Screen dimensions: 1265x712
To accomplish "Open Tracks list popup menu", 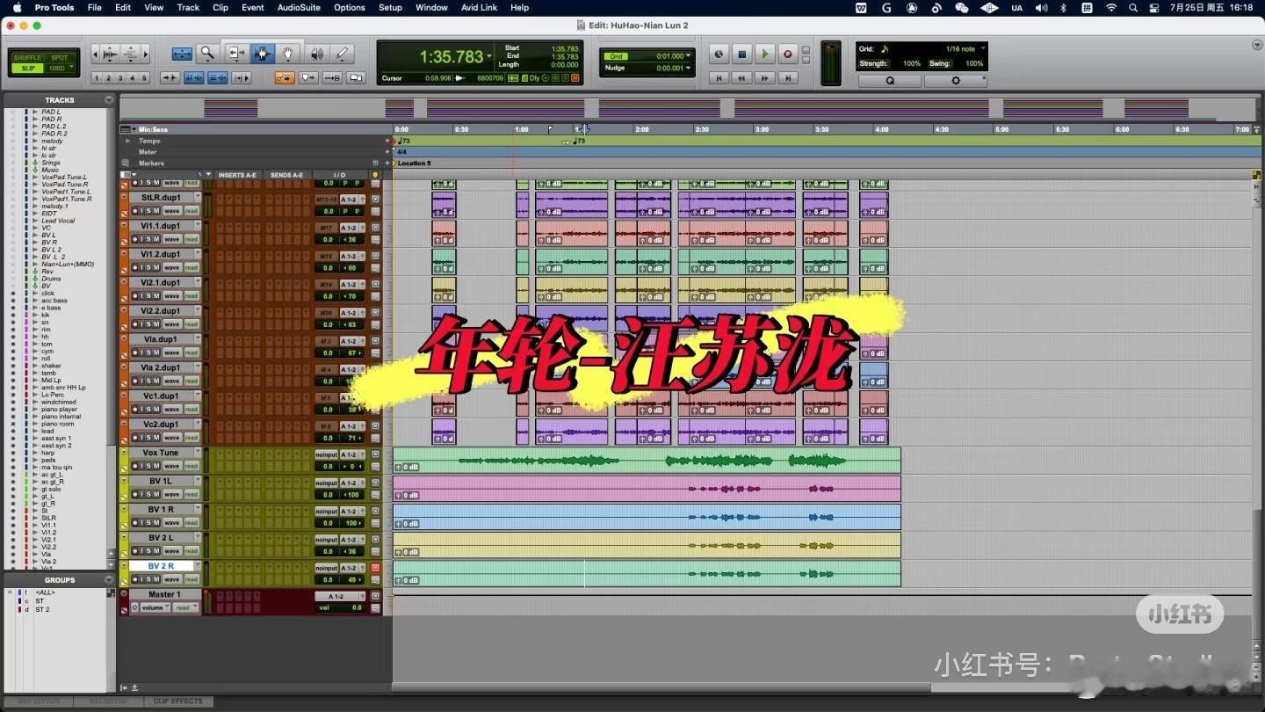I will pos(109,100).
